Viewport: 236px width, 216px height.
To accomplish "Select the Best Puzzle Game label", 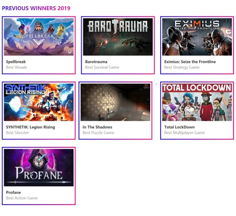I will (x=98, y=132).
